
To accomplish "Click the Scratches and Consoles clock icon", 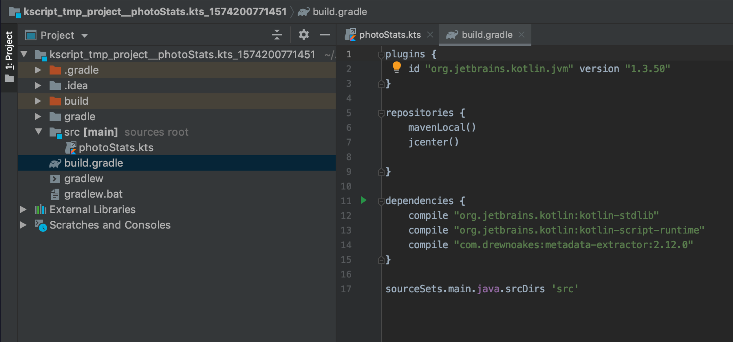I will point(41,225).
